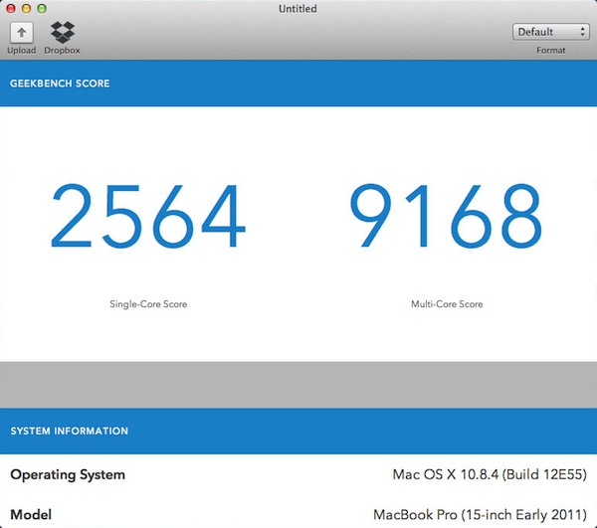Viewport: 597px width, 528px height.
Task: Select the MacBook Pro model value
Action: tap(481, 515)
